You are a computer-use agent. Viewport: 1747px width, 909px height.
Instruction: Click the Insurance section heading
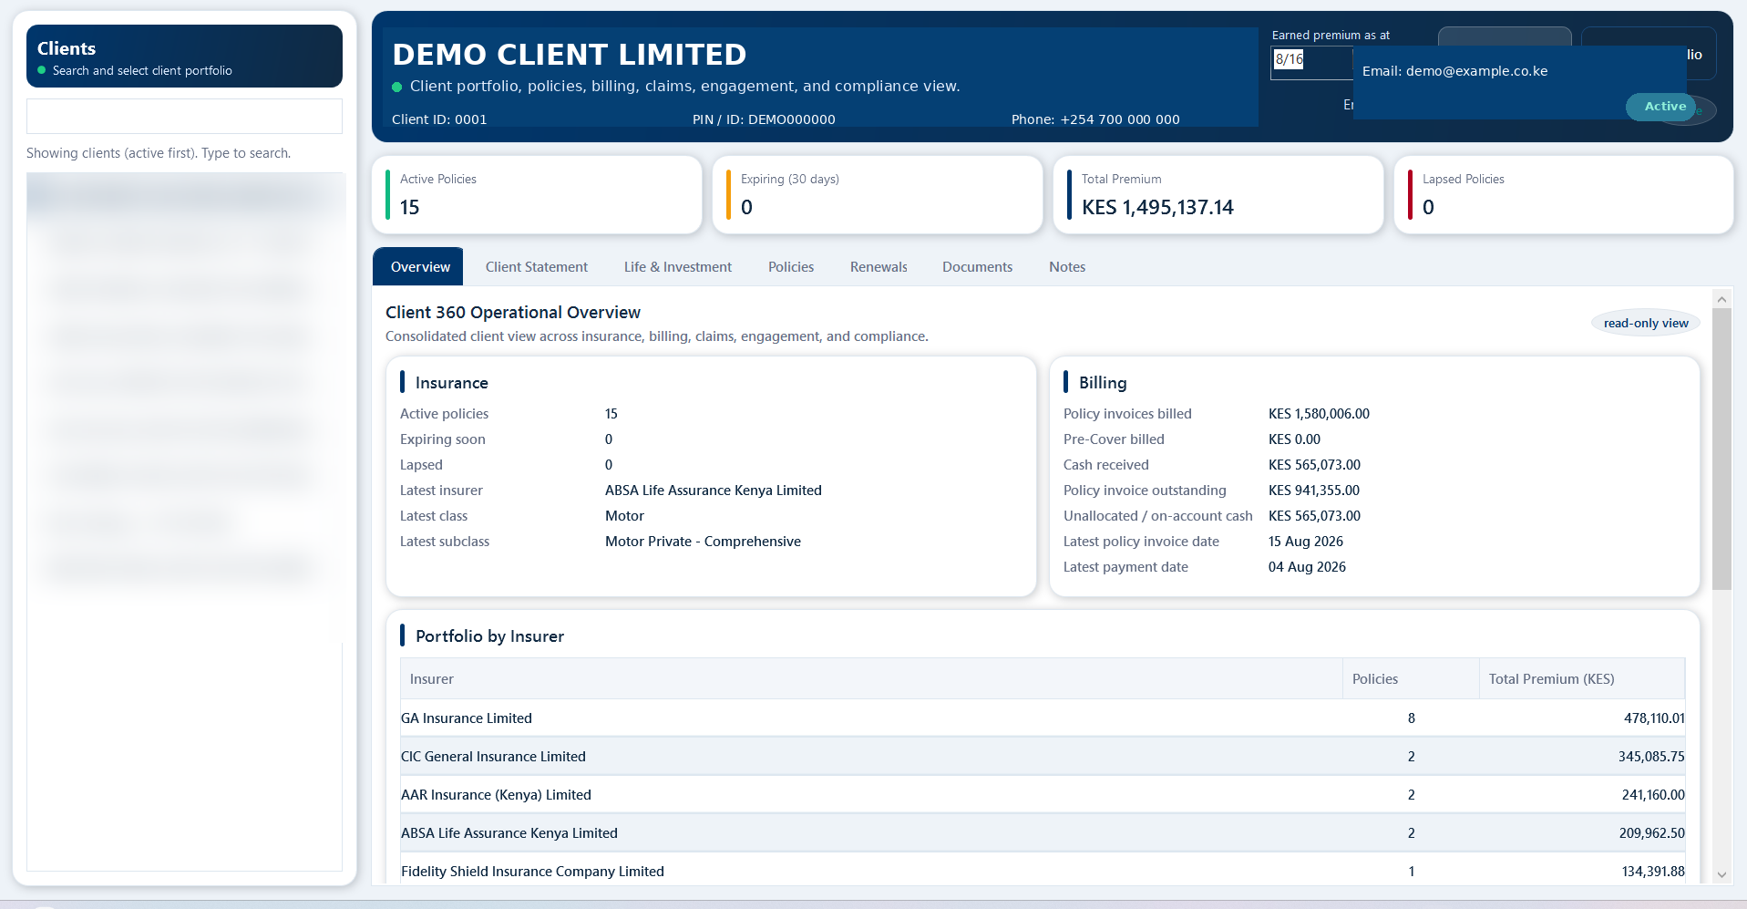click(452, 383)
